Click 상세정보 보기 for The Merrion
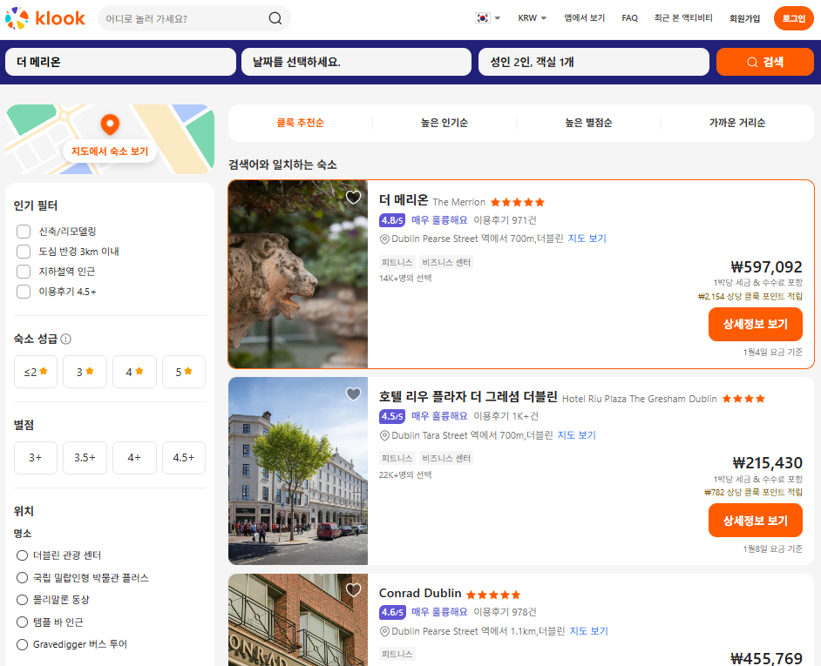This screenshot has width=821, height=666. 755,325
